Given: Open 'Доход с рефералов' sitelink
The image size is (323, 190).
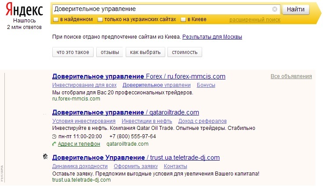Looking at the screenshot, I should click(203, 121).
